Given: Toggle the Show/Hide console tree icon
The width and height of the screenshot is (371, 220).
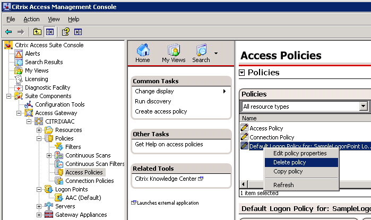Looking at the screenshot, I should pos(50,32).
